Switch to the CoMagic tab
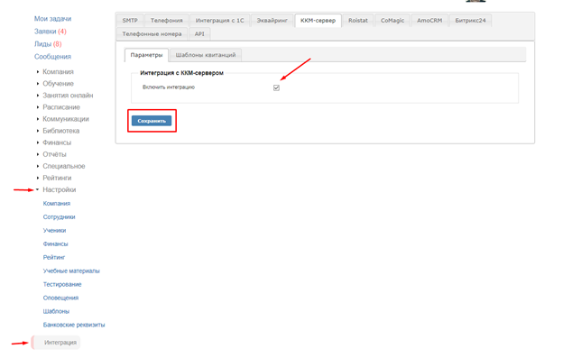Viewport: 563px width, 358px height. 392,21
